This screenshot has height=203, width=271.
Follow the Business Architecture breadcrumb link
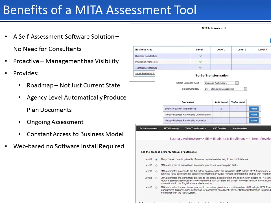click(x=185, y=139)
